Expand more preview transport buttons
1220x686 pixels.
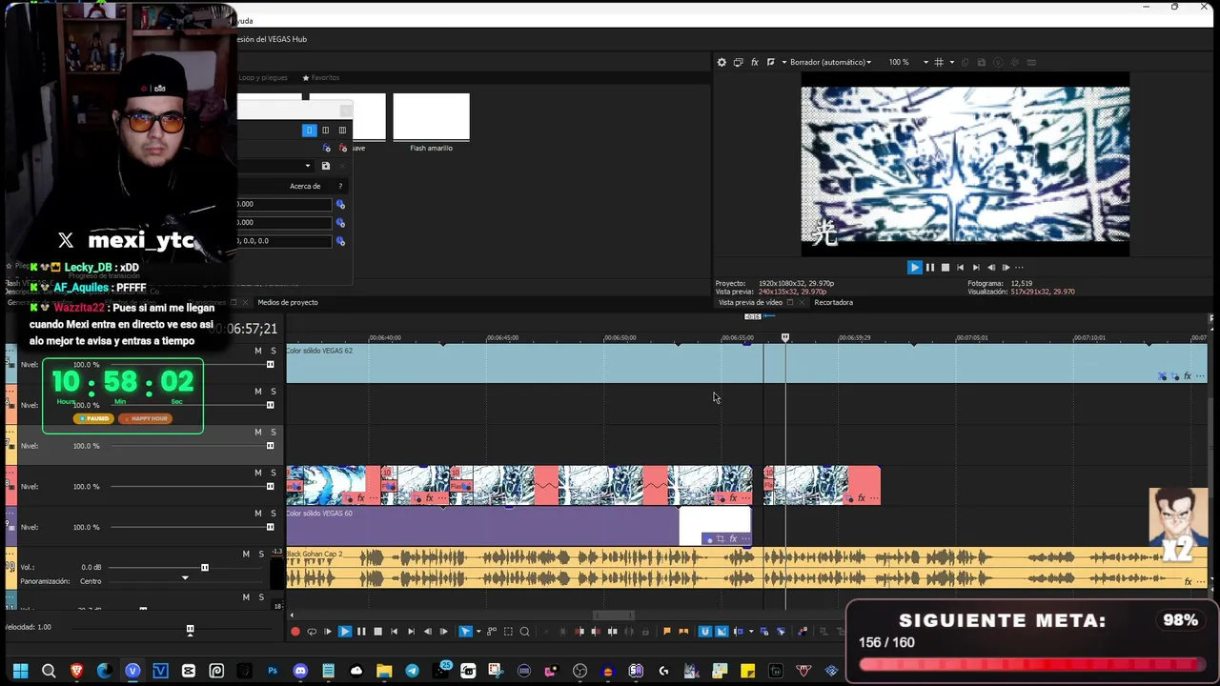pos(1019,268)
